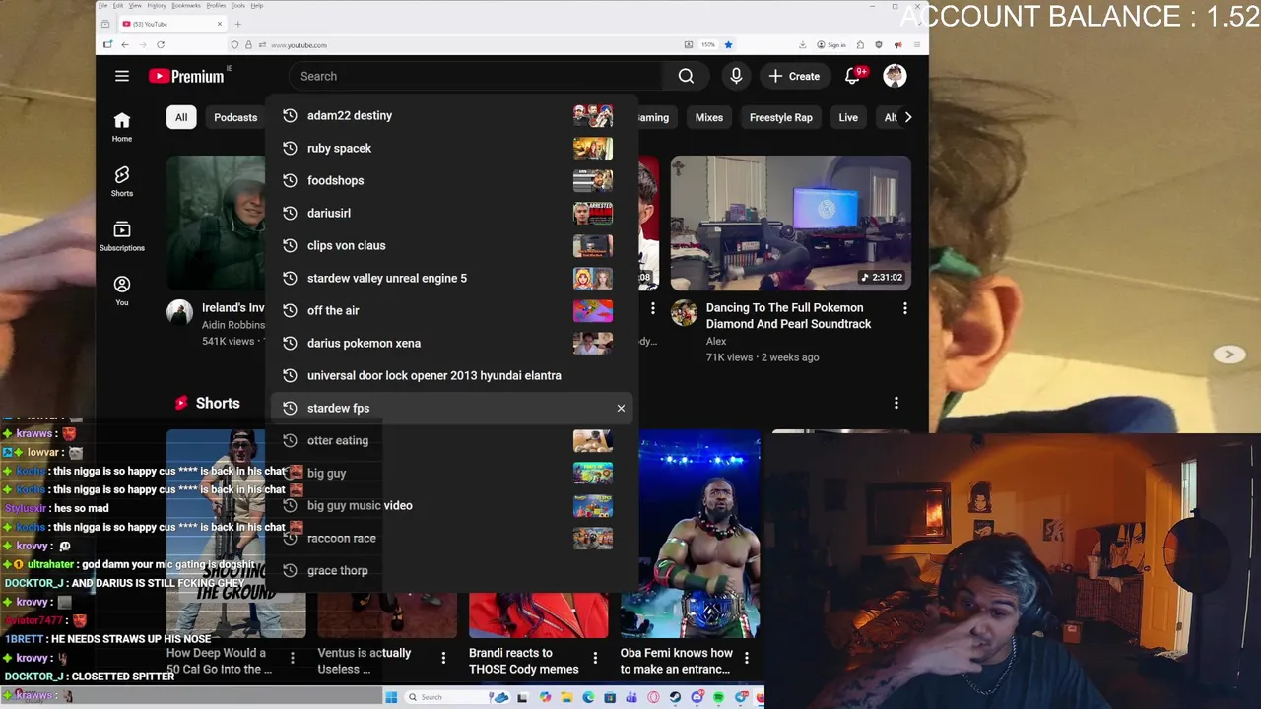Focus the YouTube search input field
1261x709 pixels.
click(x=477, y=76)
